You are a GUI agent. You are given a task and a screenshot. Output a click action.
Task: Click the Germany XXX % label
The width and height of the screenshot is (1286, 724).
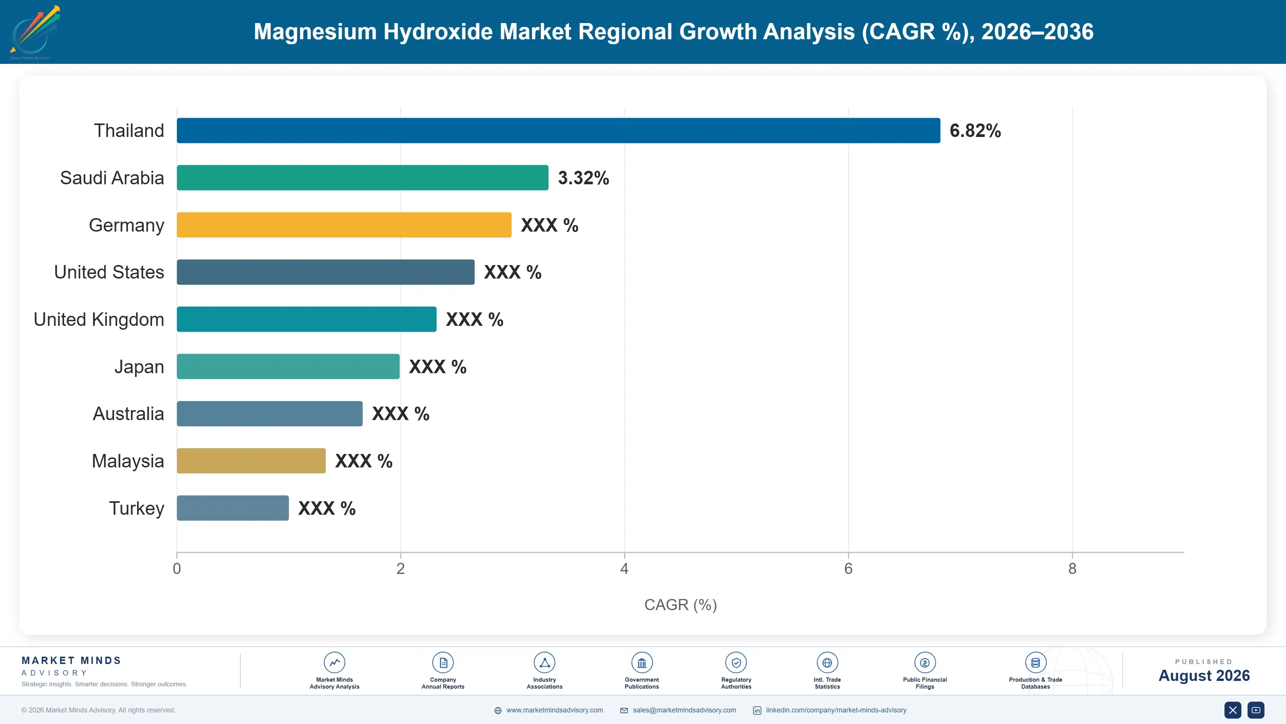(x=549, y=225)
